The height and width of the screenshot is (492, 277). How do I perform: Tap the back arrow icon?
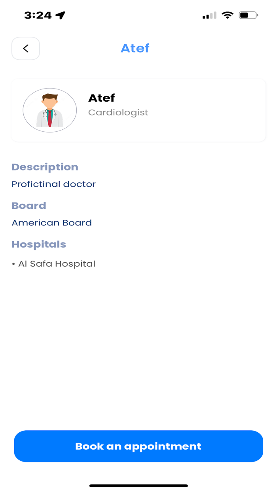25,48
